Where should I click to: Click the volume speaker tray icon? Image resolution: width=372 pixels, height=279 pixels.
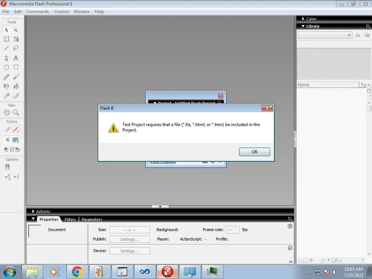pyautogui.click(x=335, y=272)
